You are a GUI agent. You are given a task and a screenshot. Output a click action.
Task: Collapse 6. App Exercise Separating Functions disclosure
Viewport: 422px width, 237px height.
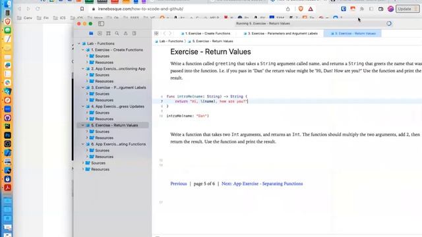point(83,144)
